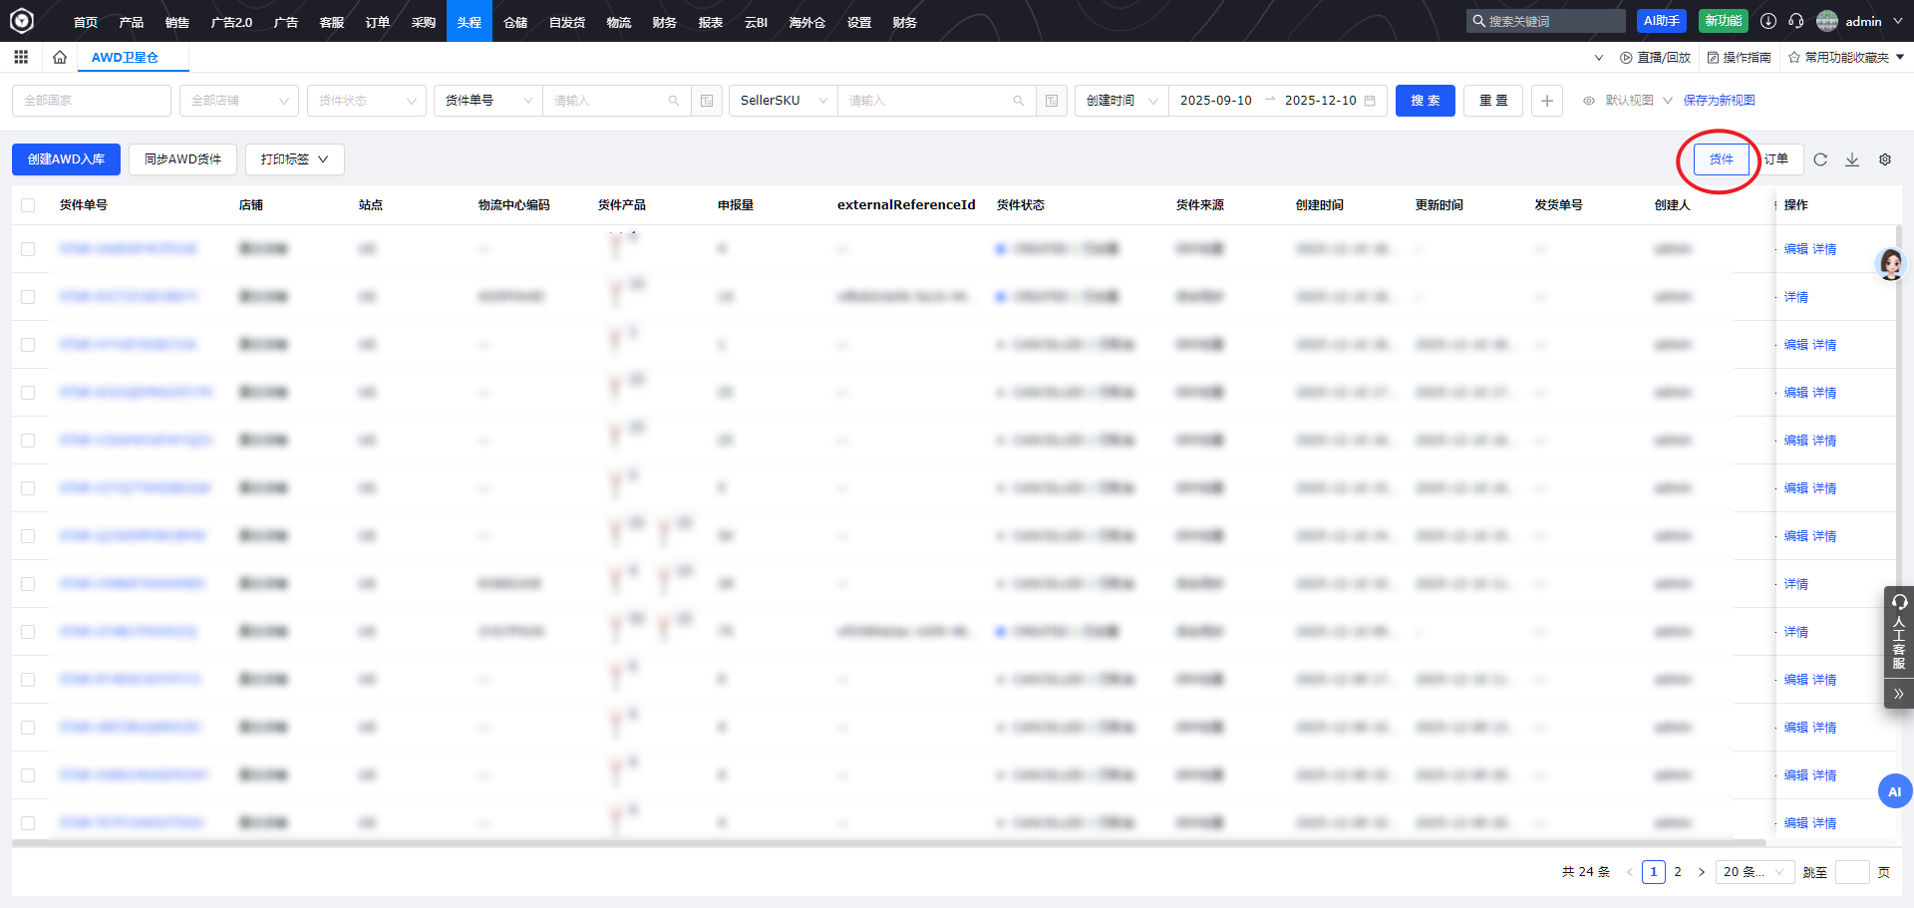
Task: Open the headset customer support icon
Action: tap(1796, 21)
